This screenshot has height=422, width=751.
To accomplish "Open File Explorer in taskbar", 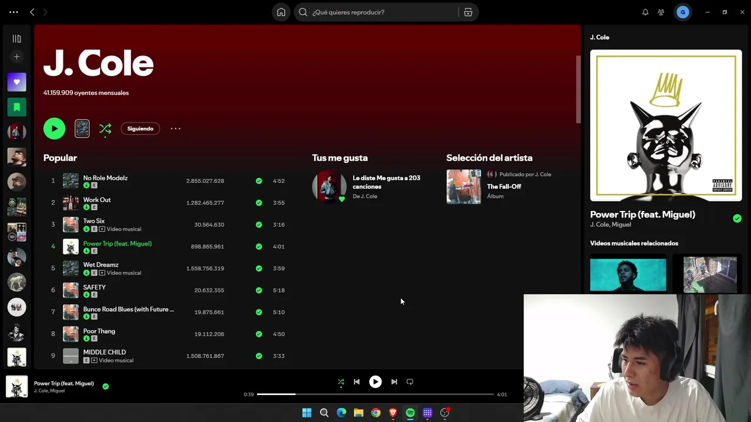I will (x=358, y=413).
